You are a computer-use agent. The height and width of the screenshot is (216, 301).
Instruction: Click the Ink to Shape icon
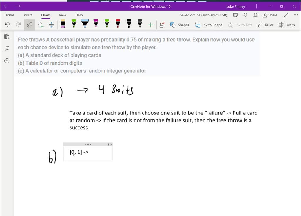pos(209,25)
